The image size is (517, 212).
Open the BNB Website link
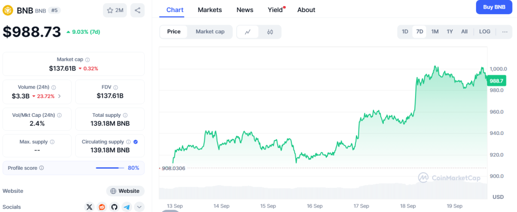[x=125, y=191]
